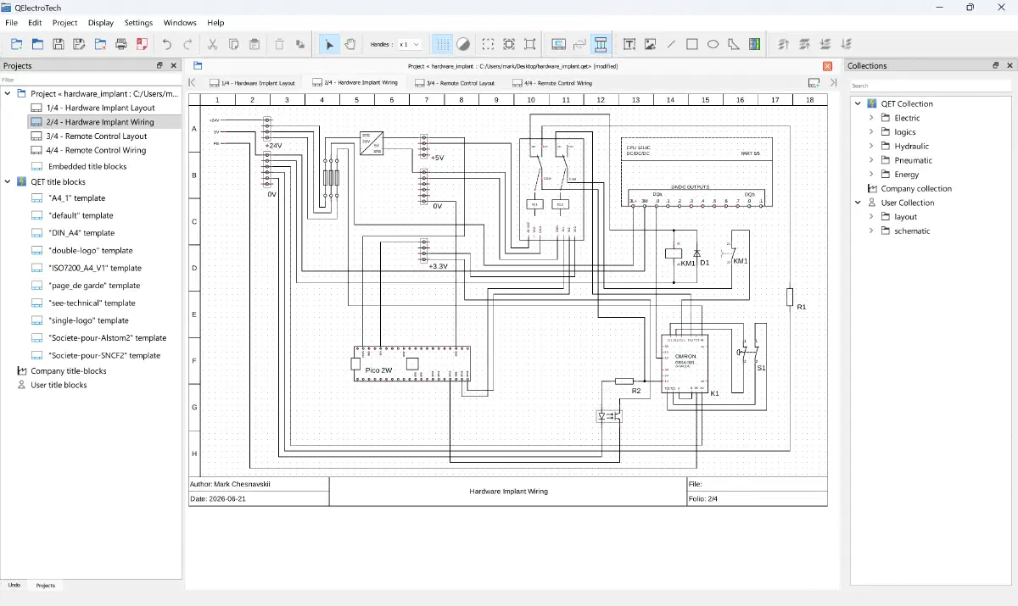Expand the Electric collection folder
1018x606 pixels.
point(871,118)
